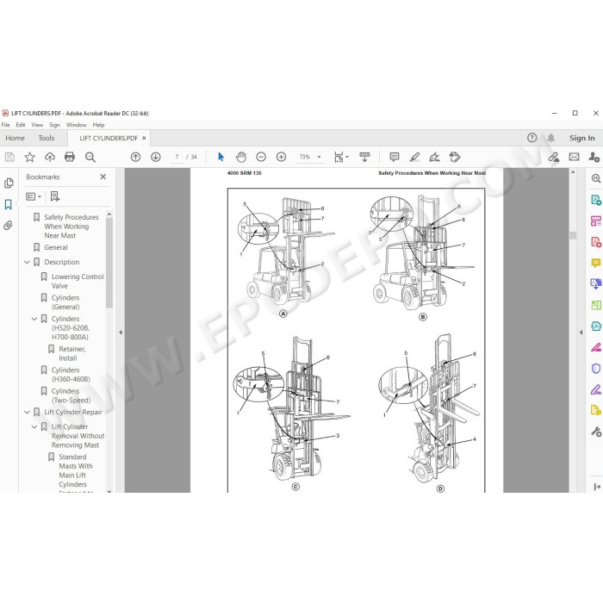
Task: Share the file with others
Action: tap(594, 157)
